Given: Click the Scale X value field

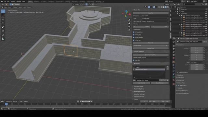Looking at the screenshot, I should click(197, 65).
